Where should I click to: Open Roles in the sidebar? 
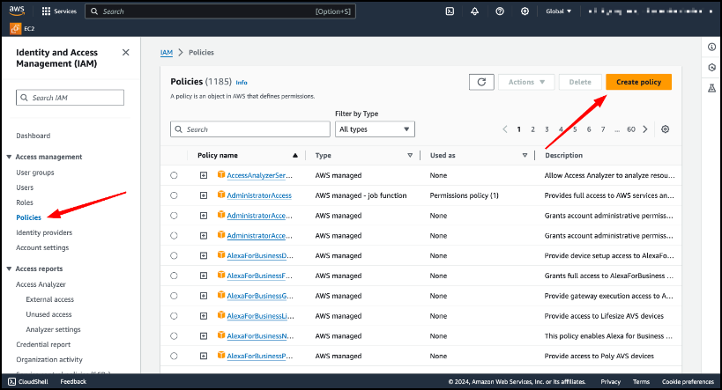point(25,202)
